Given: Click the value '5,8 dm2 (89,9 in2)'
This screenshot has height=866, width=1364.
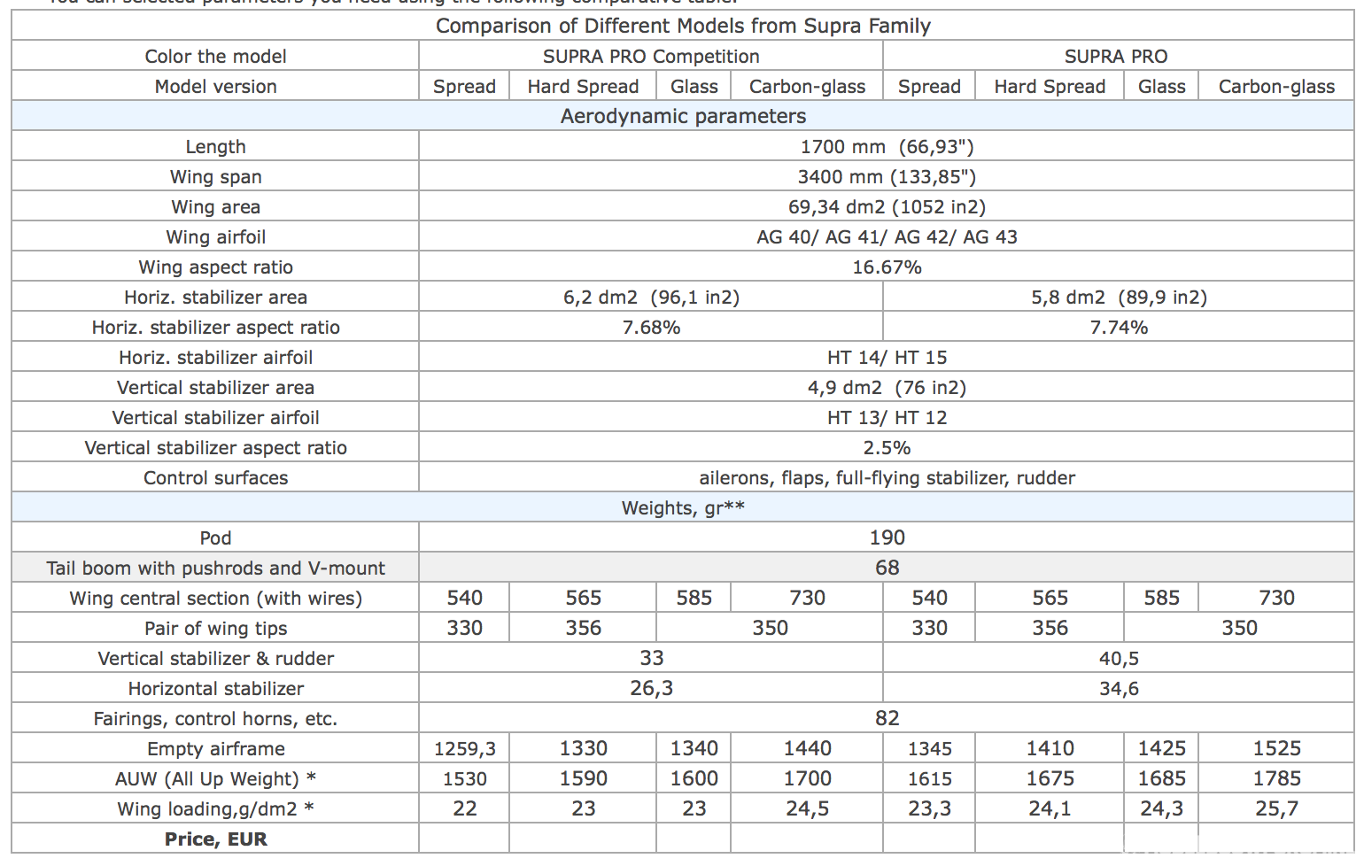Looking at the screenshot, I should point(1119,297).
